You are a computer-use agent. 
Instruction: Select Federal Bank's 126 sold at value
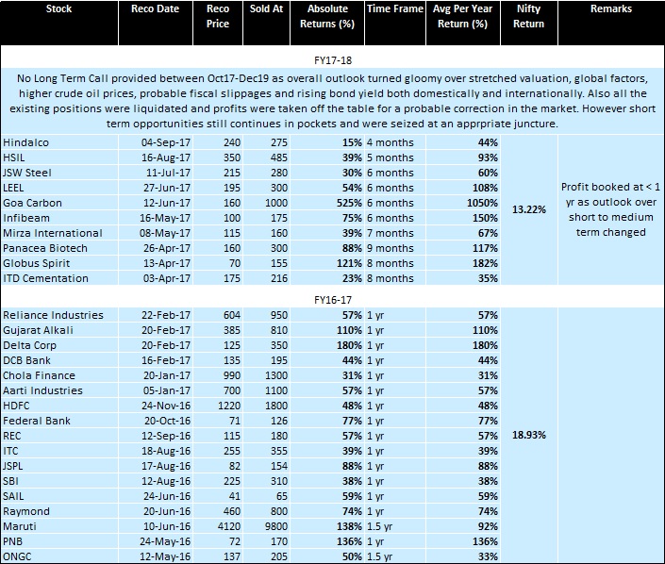(x=279, y=421)
